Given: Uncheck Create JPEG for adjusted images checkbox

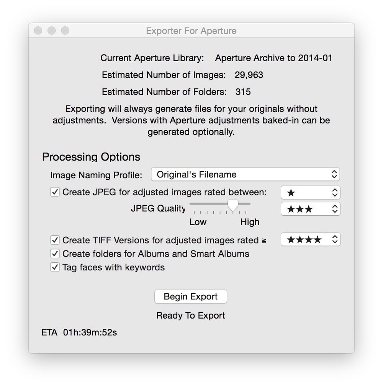Looking at the screenshot, I should (x=55, y=192).
